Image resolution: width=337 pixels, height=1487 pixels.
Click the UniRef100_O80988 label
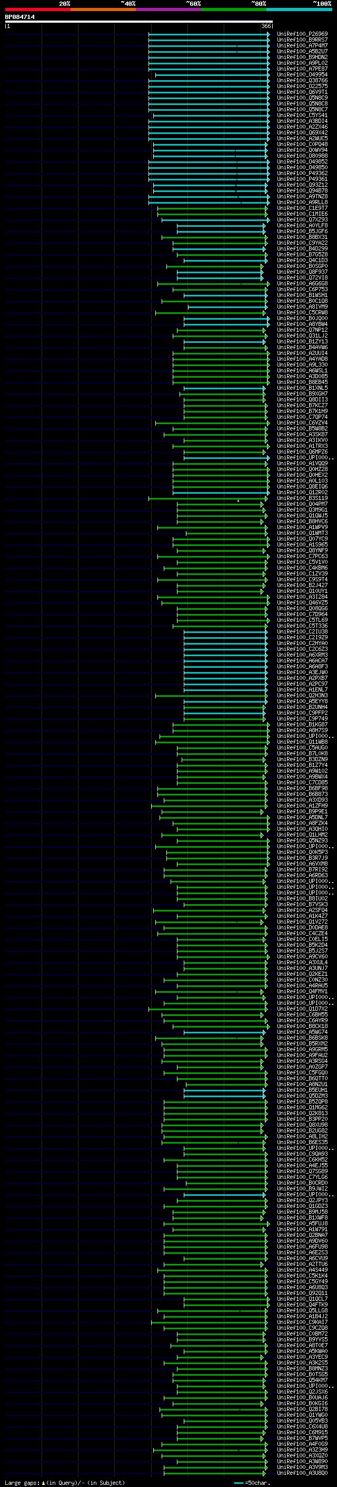point(302,156)
